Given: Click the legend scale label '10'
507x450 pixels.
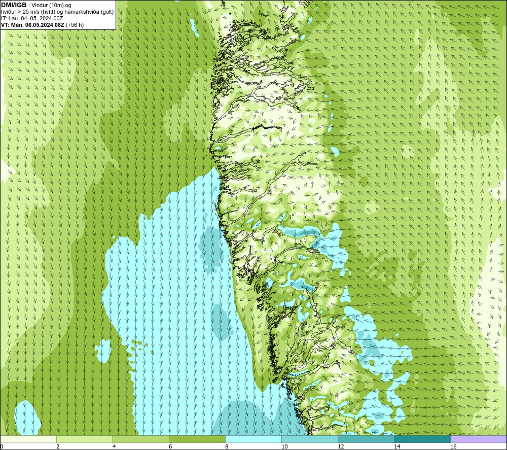Looking at the screenshot, I should [284, 446].
